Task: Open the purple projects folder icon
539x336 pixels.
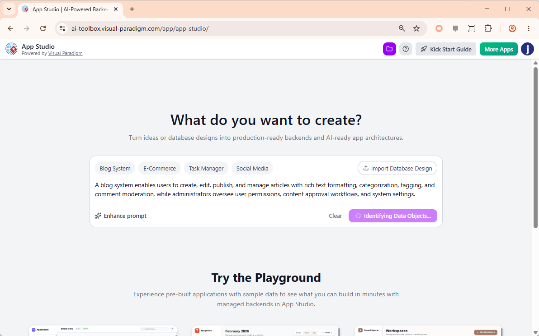Action: pyautogui.click(x=389, y=49)
